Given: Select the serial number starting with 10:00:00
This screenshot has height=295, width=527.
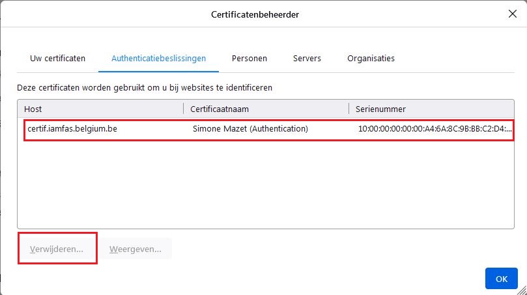Looking at the screenshot, I should click(434, 129).
